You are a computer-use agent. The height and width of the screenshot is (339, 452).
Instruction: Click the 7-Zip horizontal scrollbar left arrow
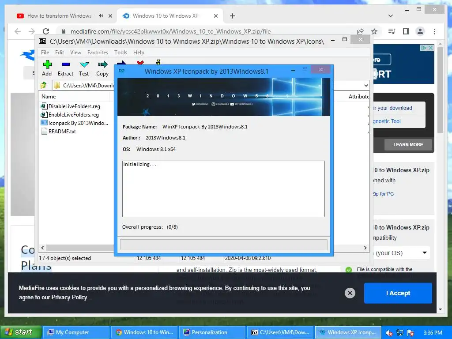[43, 248]
